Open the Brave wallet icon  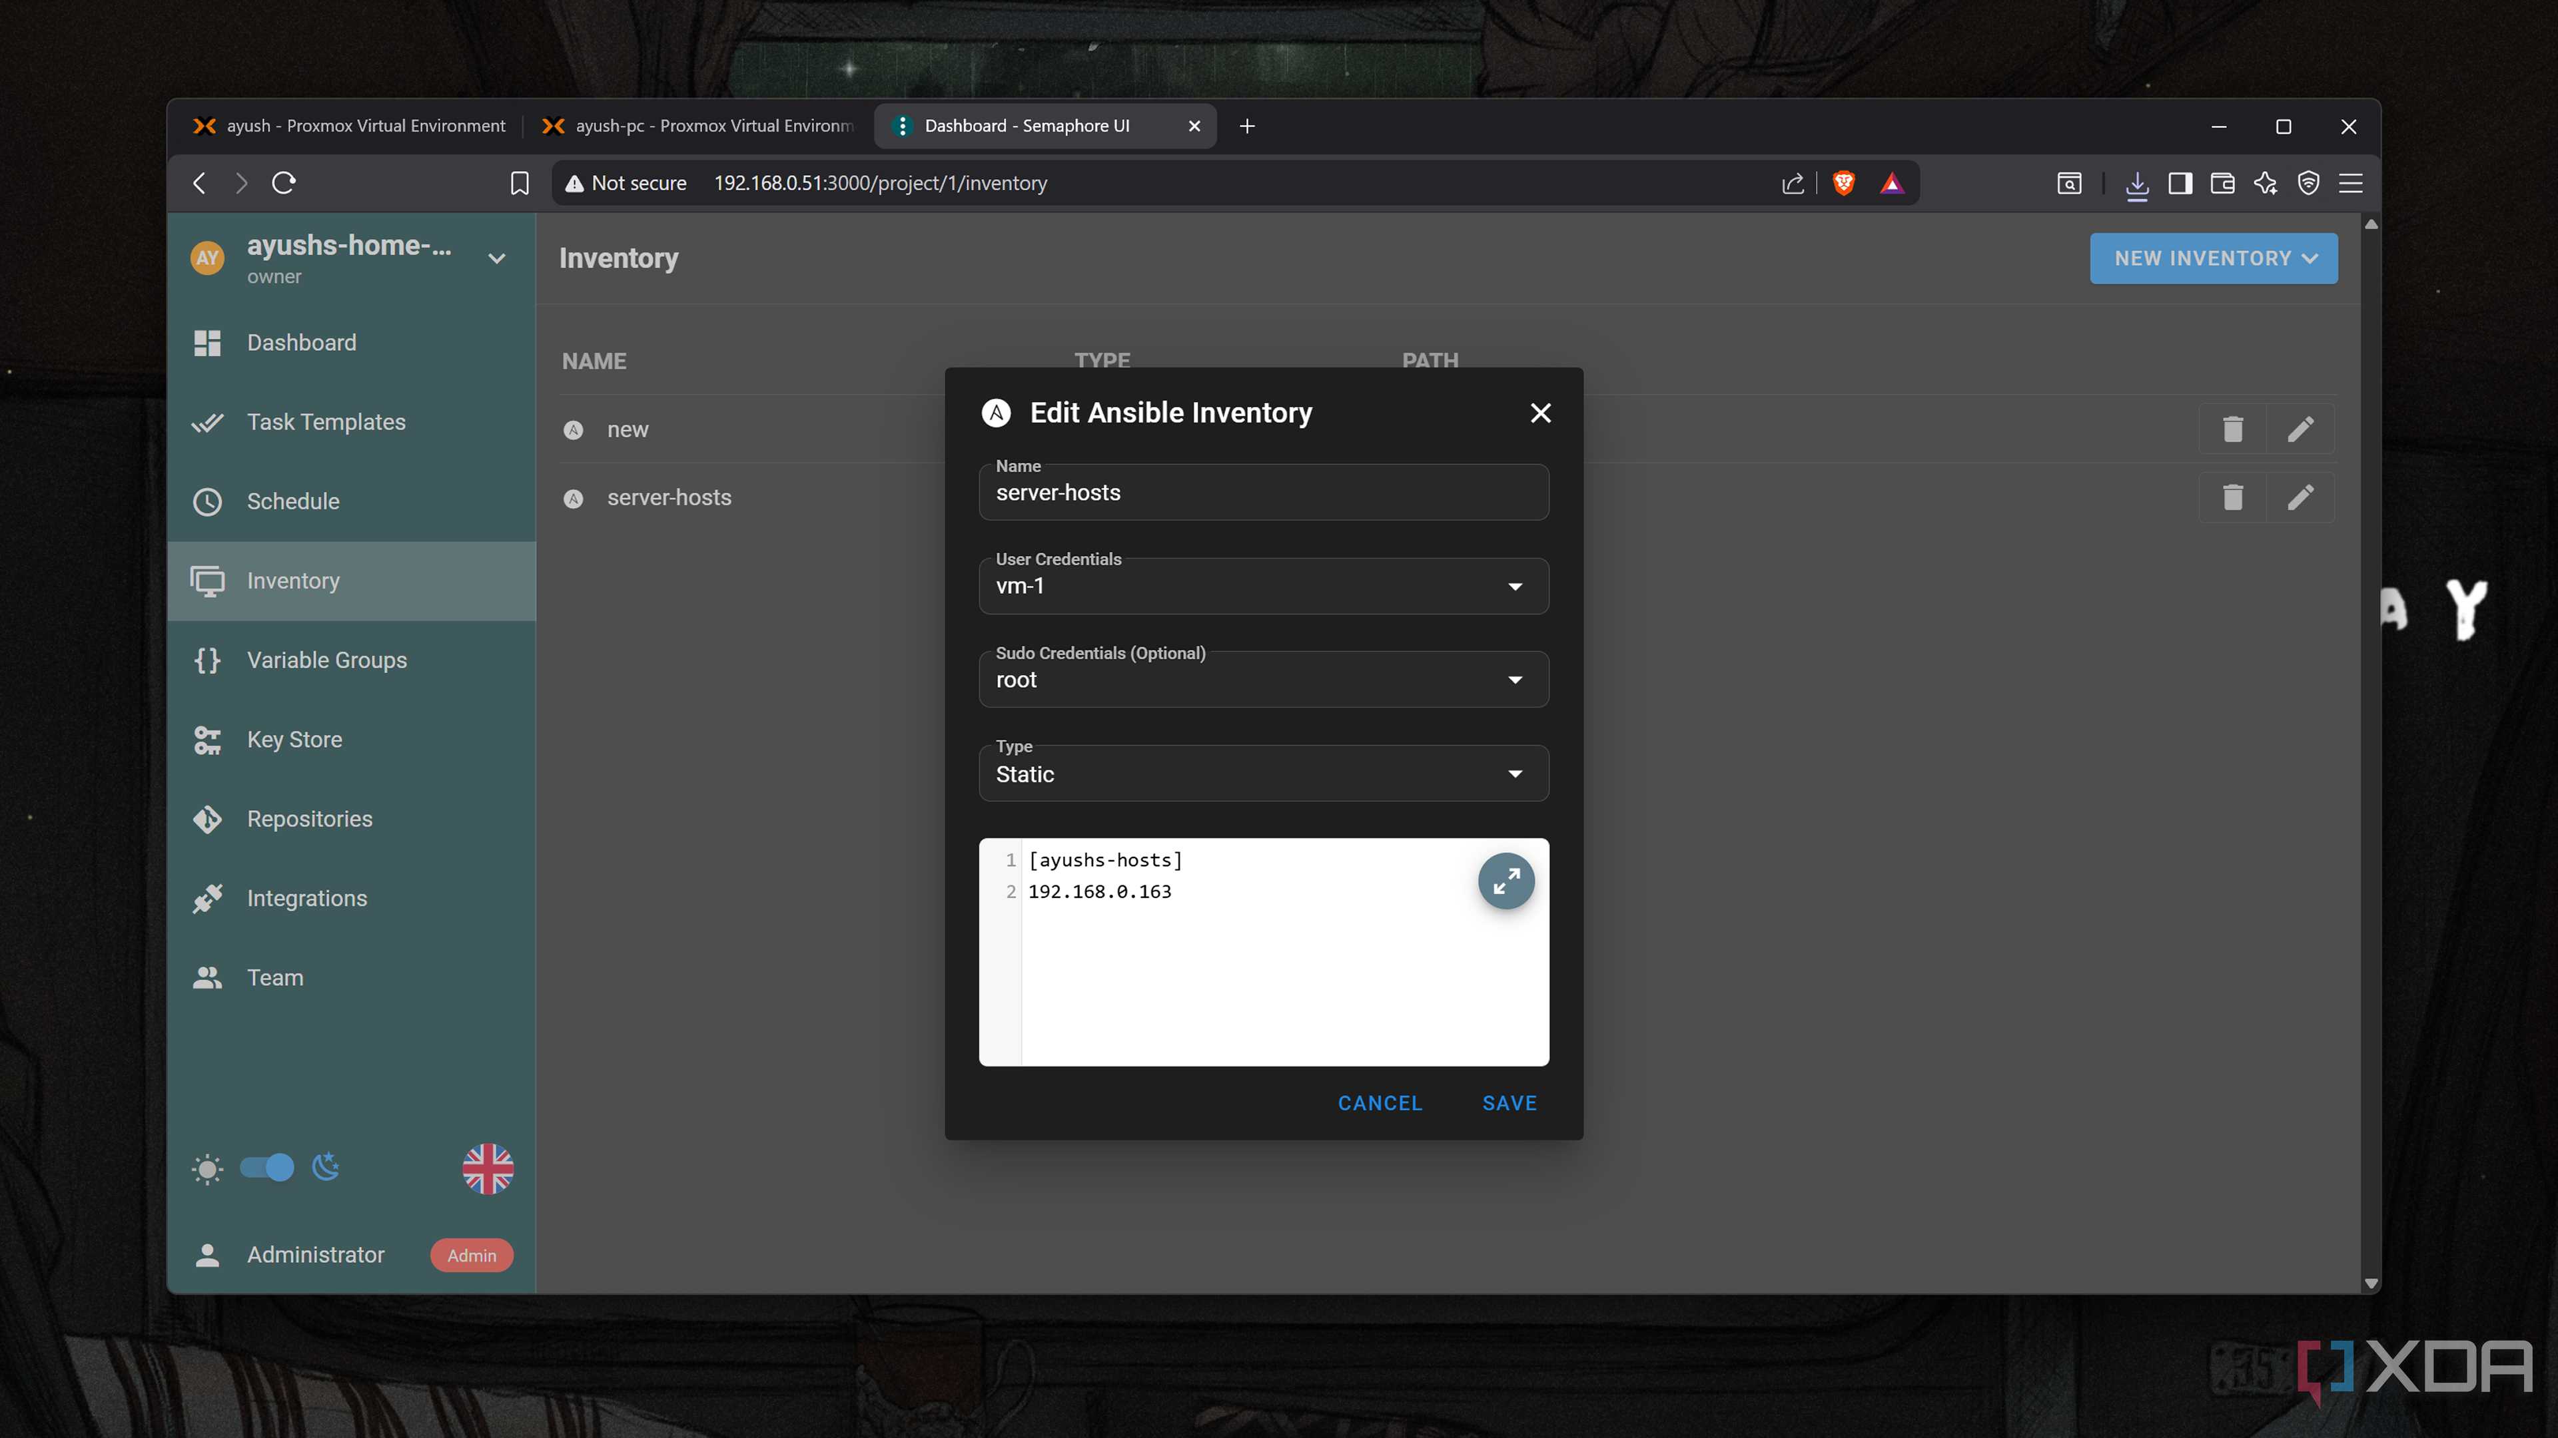click(2222, 182)
